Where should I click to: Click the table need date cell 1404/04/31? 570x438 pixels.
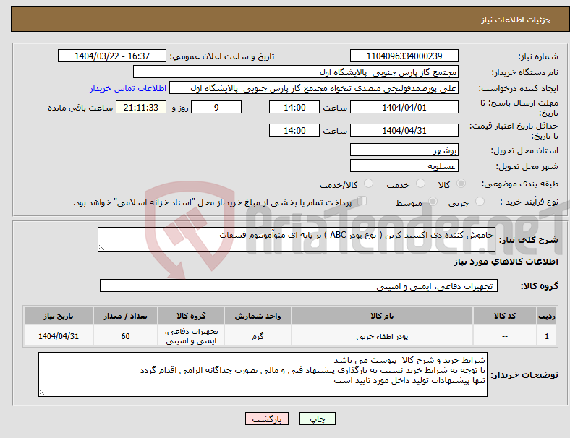pyautogui.click(x=59, y=336)
